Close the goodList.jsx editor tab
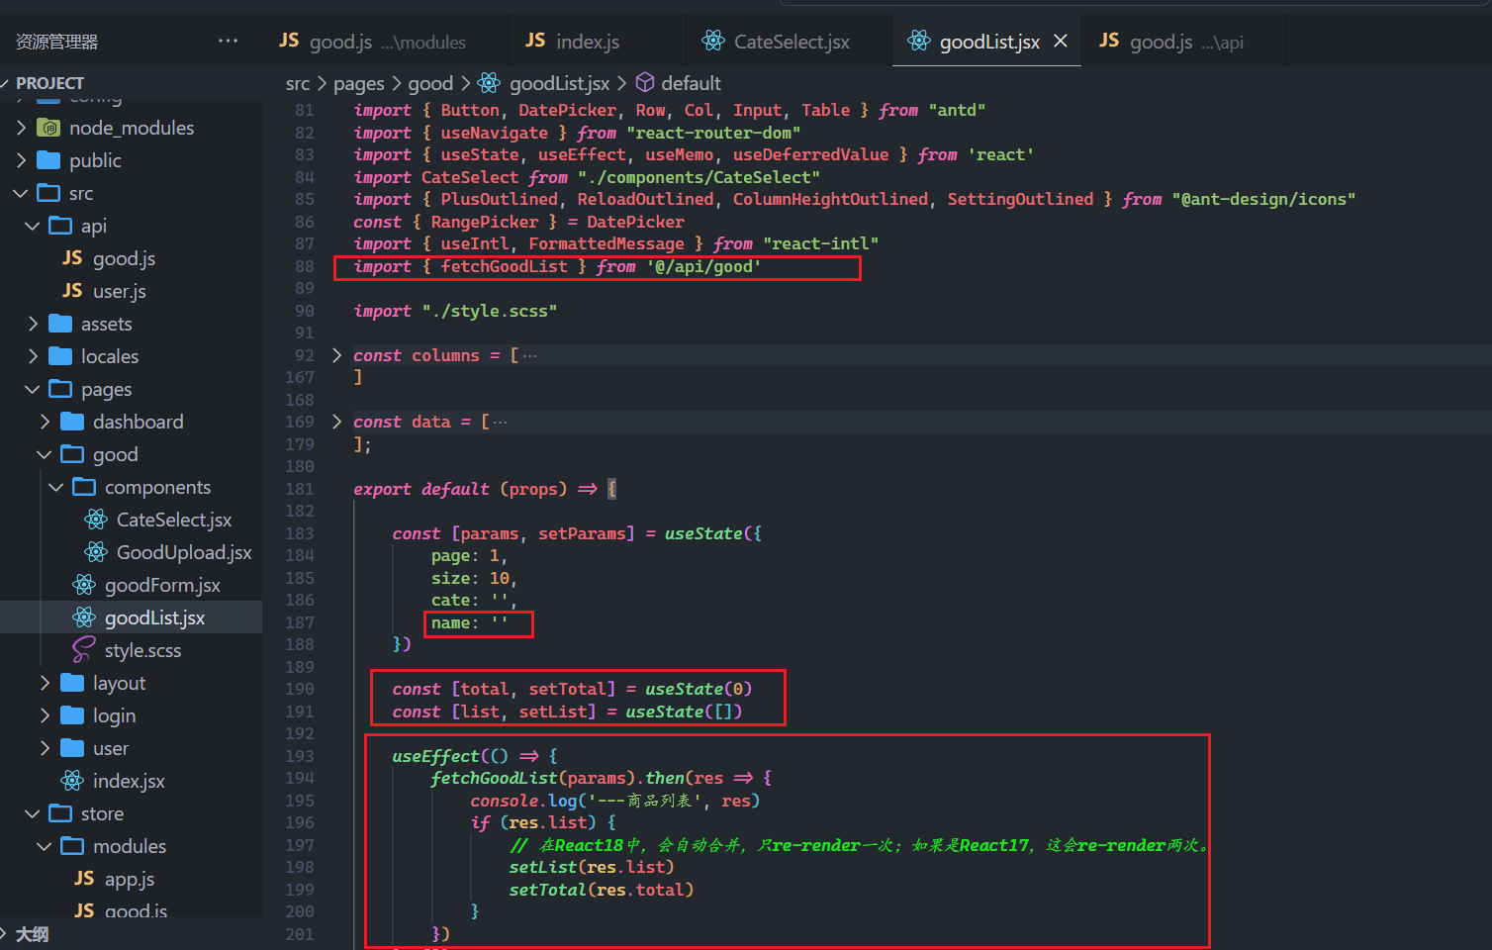The height and width of the screenshot is (950, 1492). tap(1061, 41)
